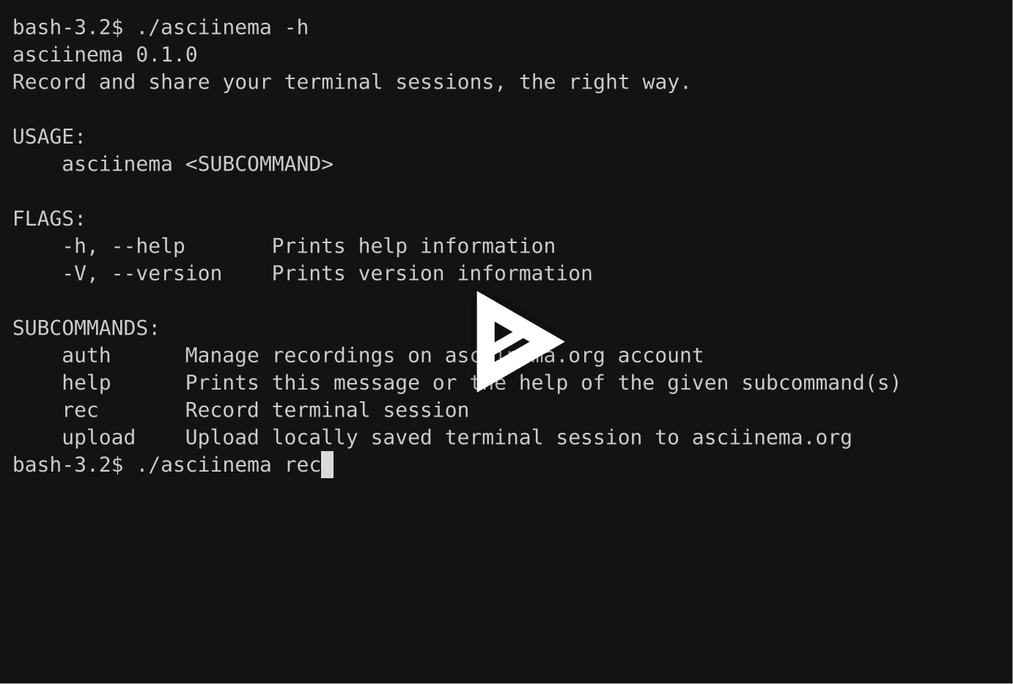1013x684 pixels.
Task: Click 'Record terminal session' description
Action: click(327, 410)
